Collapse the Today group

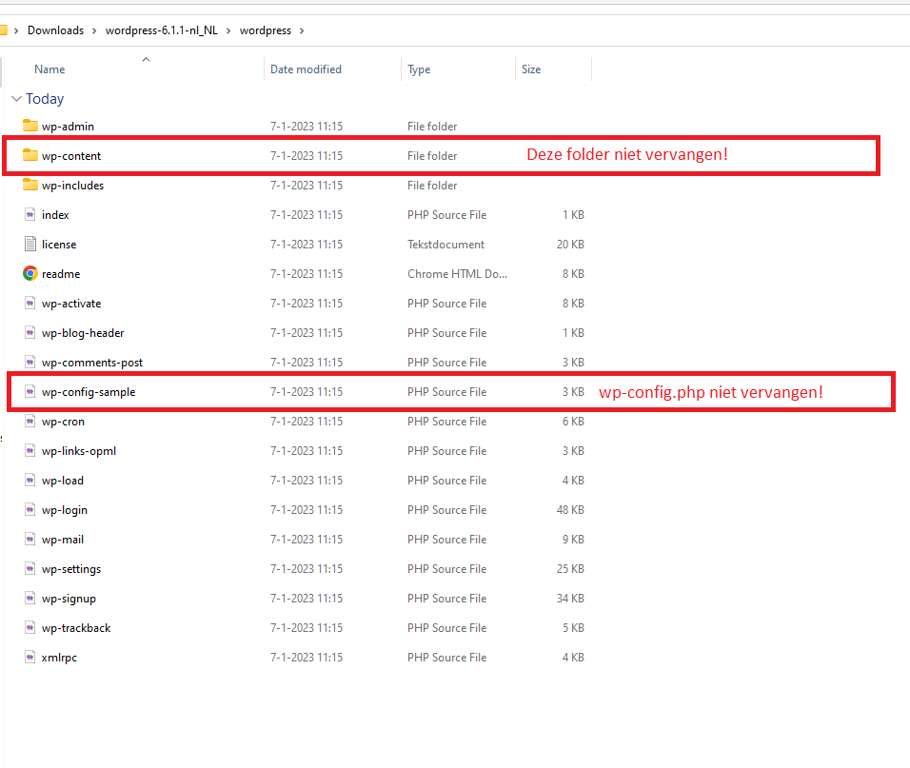[16, 99]
